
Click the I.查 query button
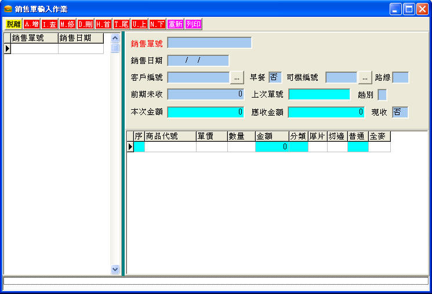coord(49,24)
